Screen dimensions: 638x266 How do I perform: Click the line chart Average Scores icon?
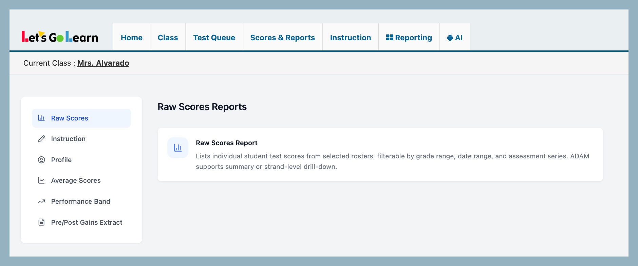pos(41,181)
